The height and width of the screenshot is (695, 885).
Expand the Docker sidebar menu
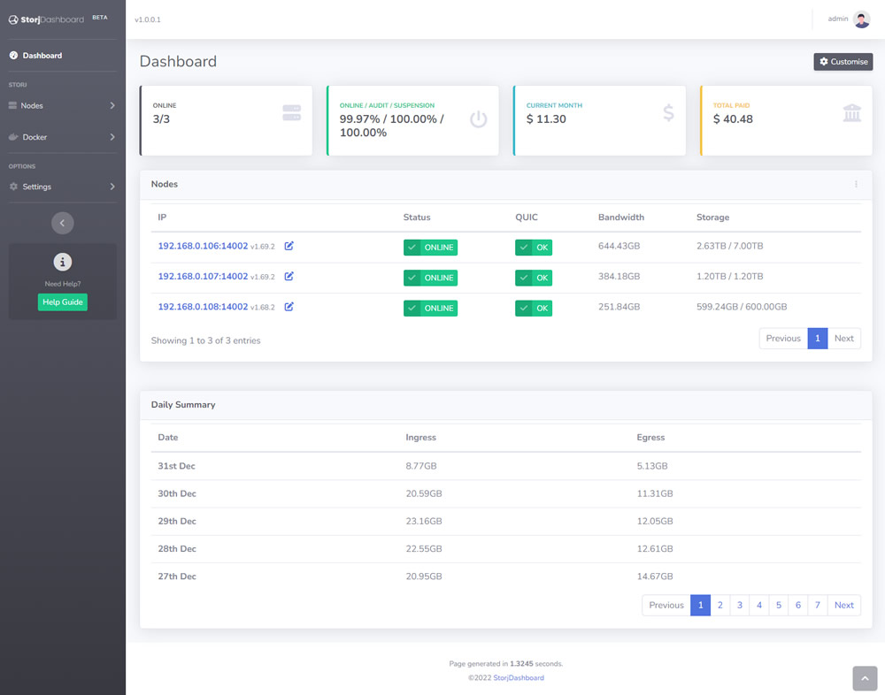[x=62, y=137]
